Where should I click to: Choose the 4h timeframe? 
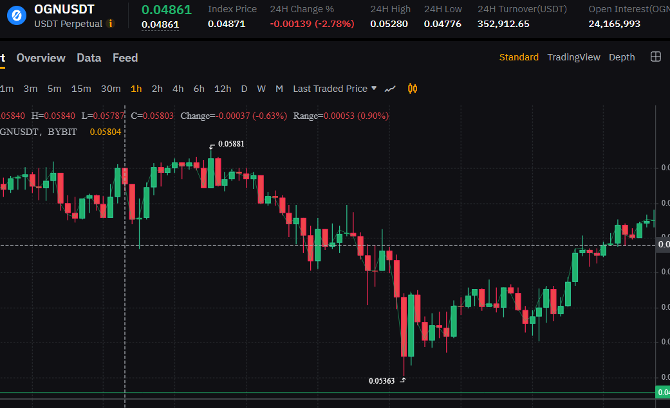178,89
